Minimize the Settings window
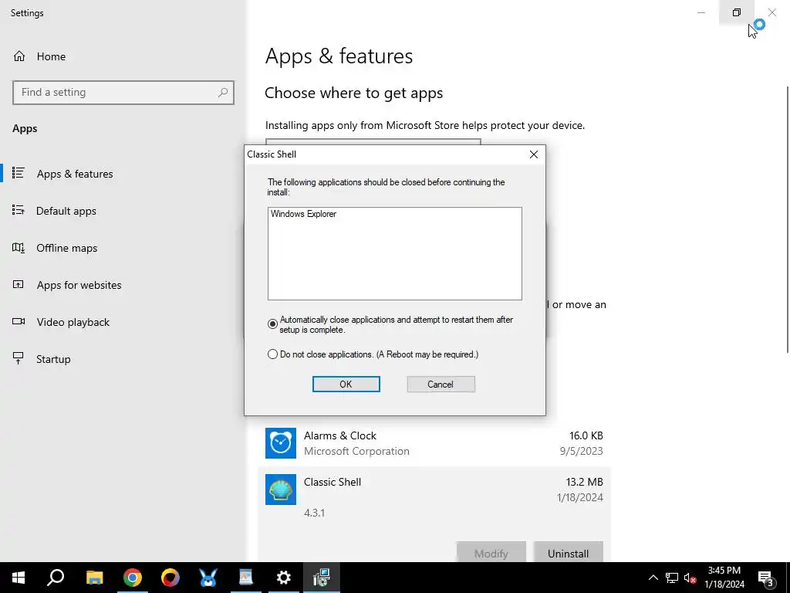The height and width of the screenshot is (593, 790). point(701,12)
